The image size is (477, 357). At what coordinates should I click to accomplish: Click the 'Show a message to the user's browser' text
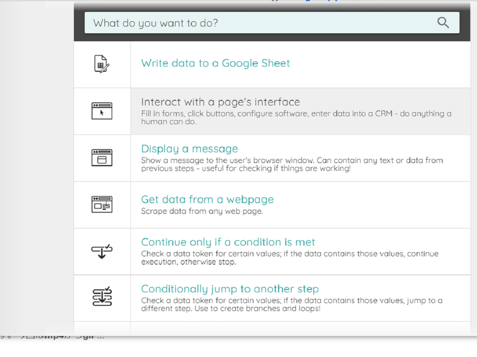click(292, 165)
